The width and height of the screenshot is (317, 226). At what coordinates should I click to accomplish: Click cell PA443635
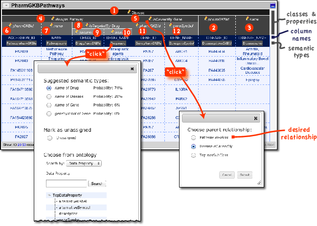tap(217, 70)
